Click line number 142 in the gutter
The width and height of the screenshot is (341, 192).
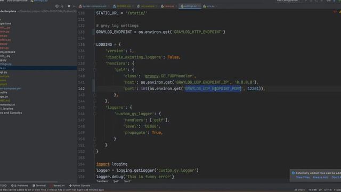[x=81, y=89]
